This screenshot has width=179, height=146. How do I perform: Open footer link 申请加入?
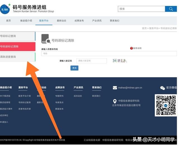[4, 122]
